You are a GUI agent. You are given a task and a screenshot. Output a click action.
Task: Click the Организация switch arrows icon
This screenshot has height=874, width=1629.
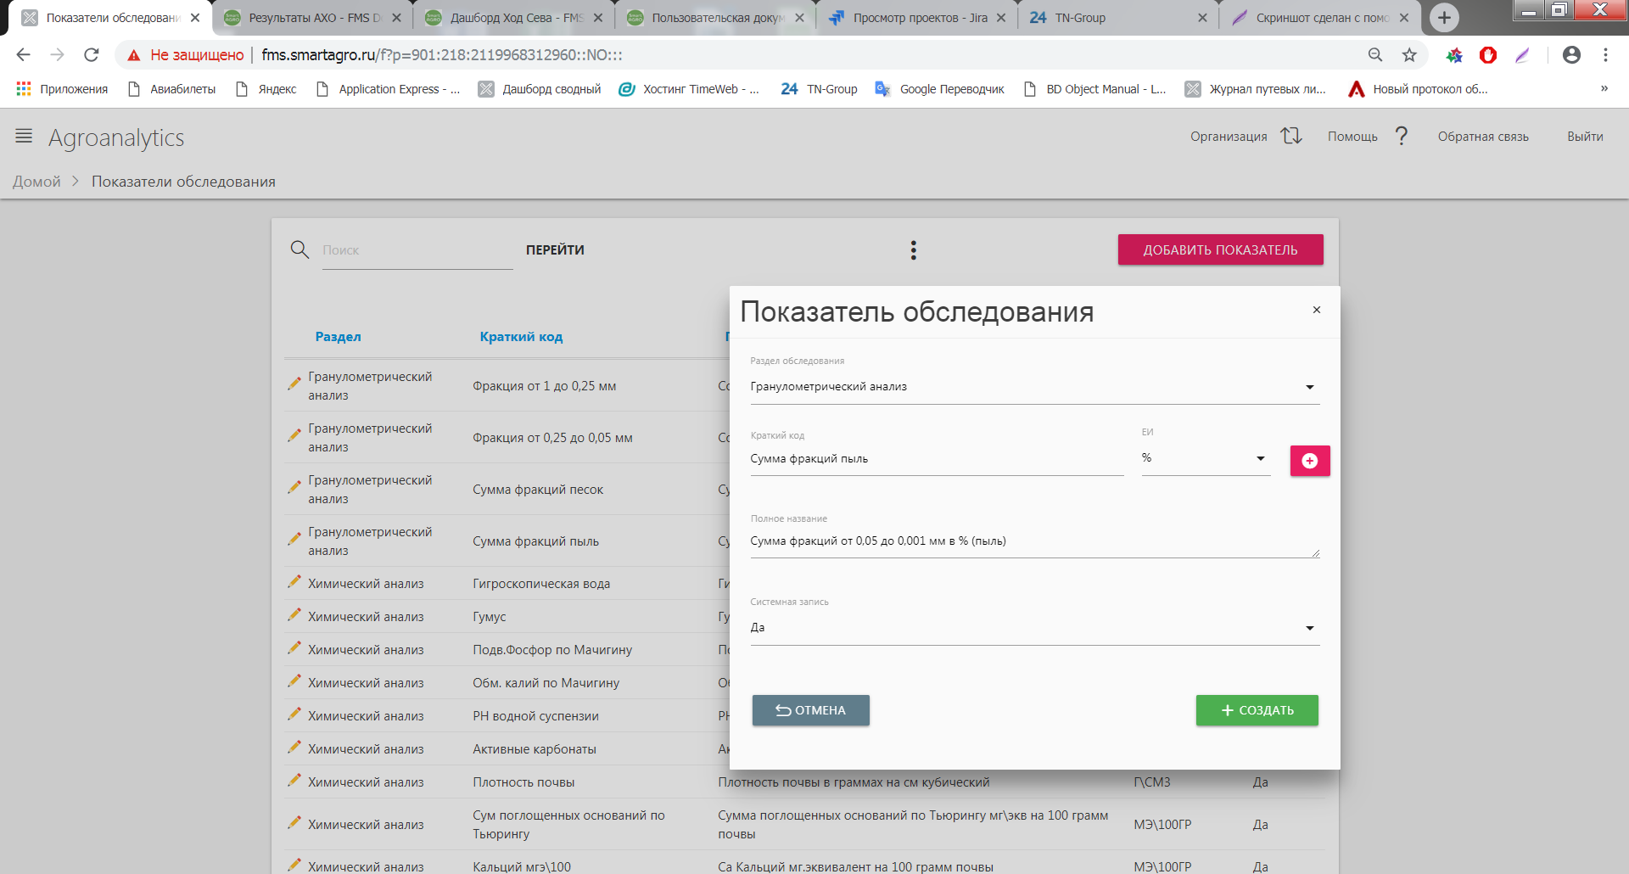1290,136
